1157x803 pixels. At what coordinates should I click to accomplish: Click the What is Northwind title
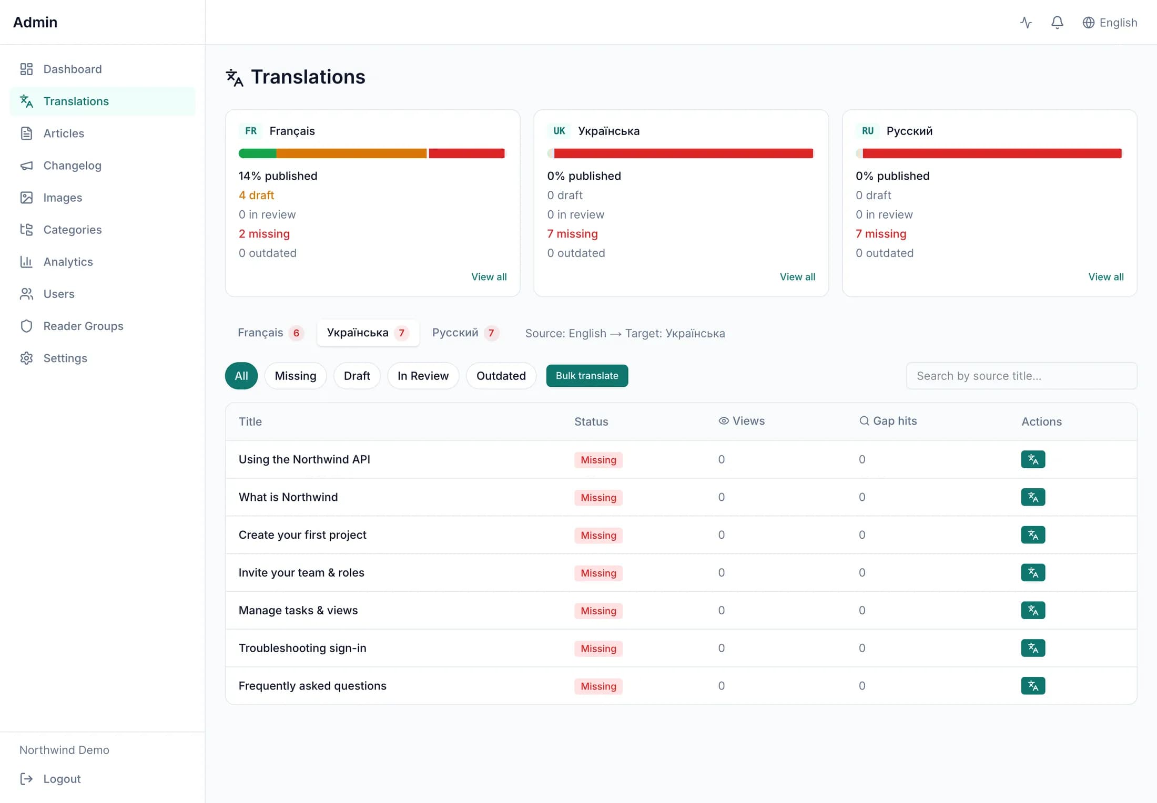coord(288,497)
